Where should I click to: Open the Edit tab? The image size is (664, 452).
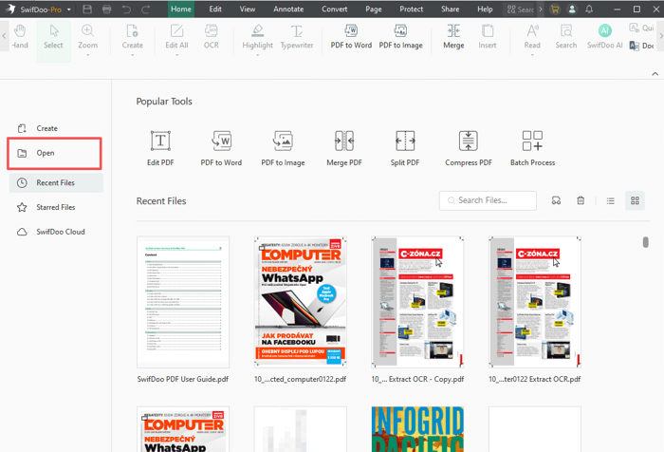click(215, 9)
